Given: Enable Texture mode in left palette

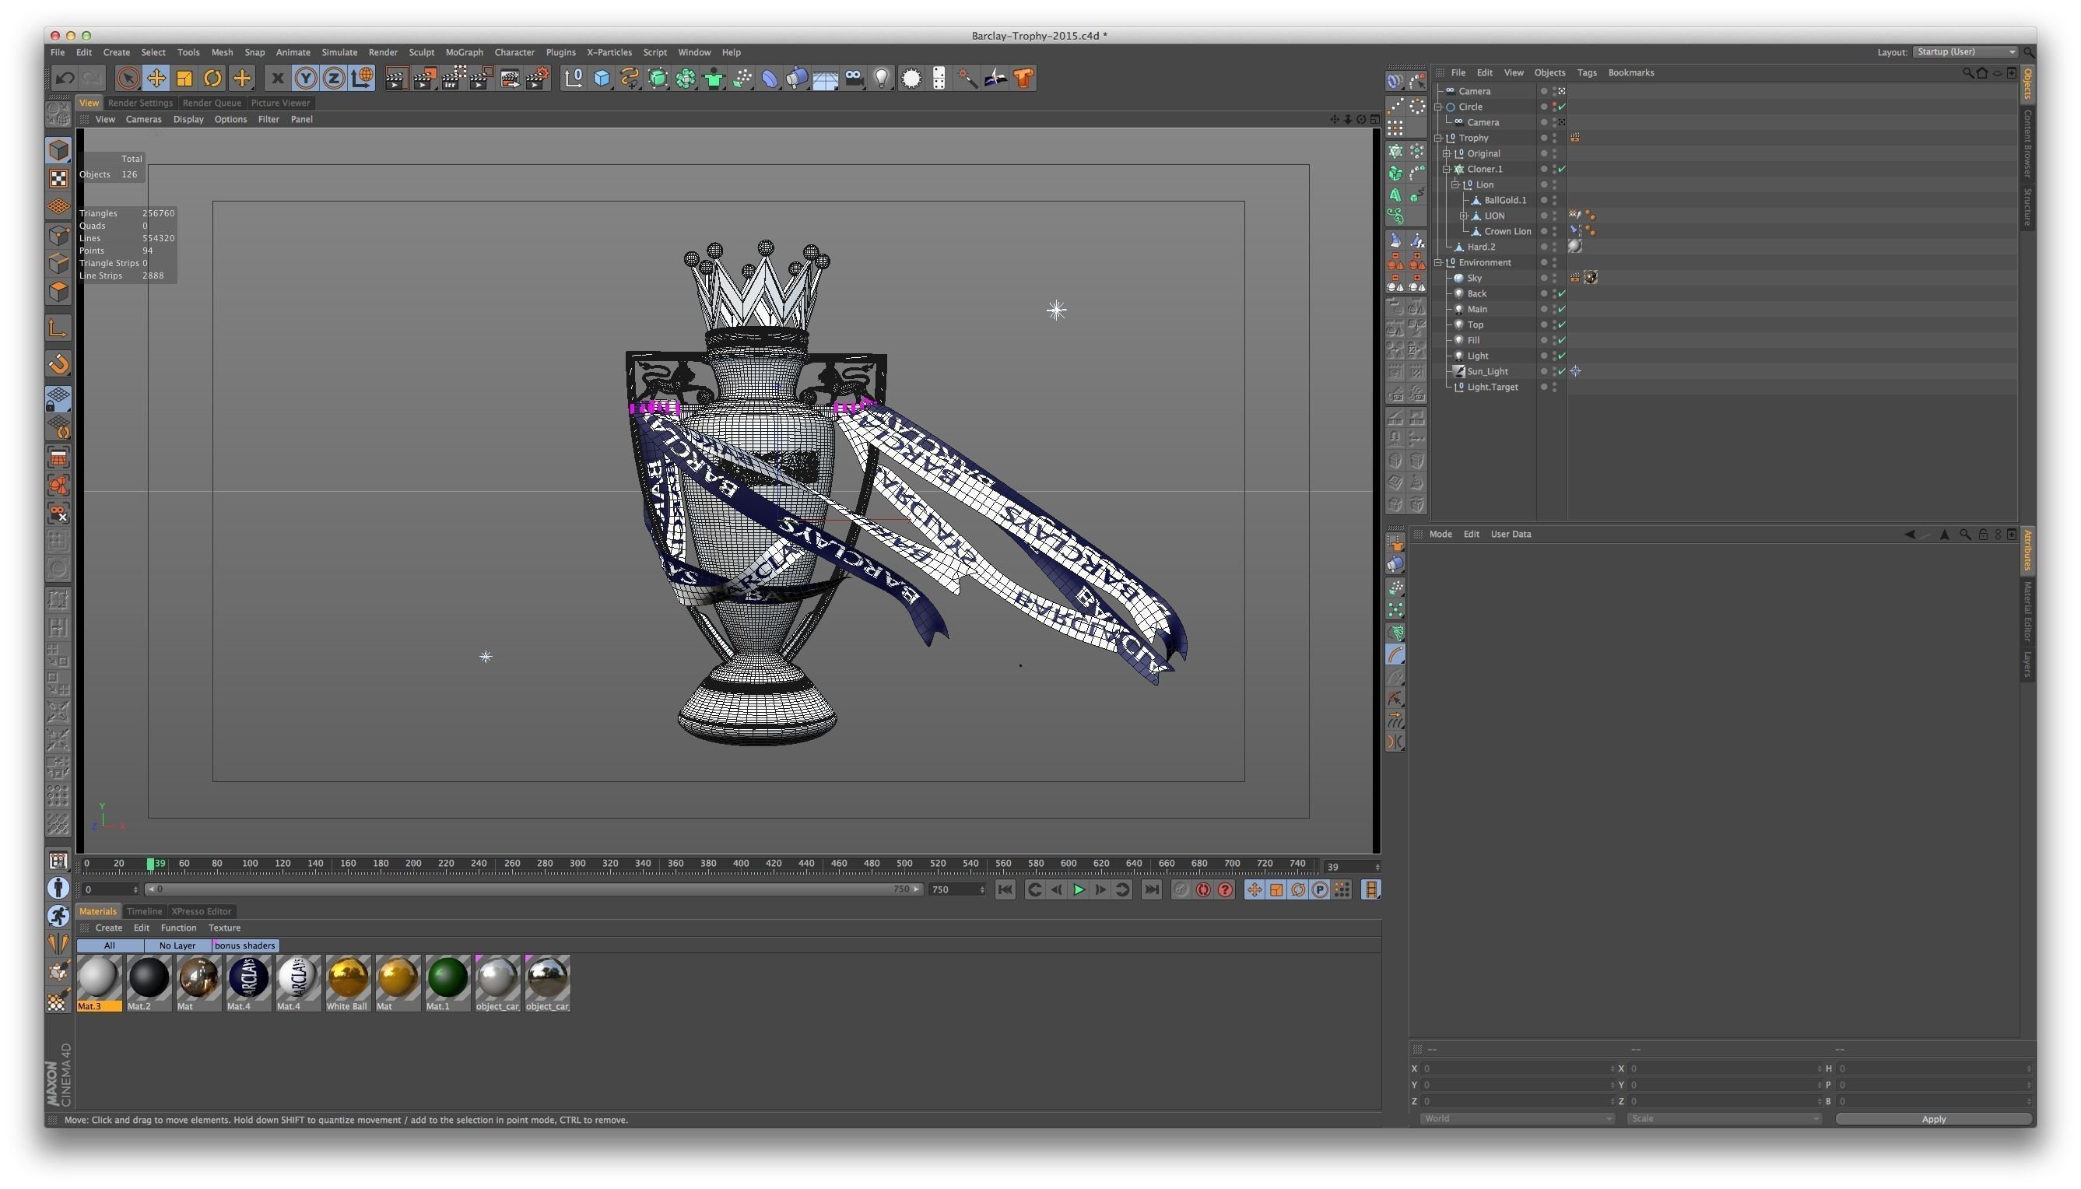Looking at the screenshot, I should [x=58, y=179].
